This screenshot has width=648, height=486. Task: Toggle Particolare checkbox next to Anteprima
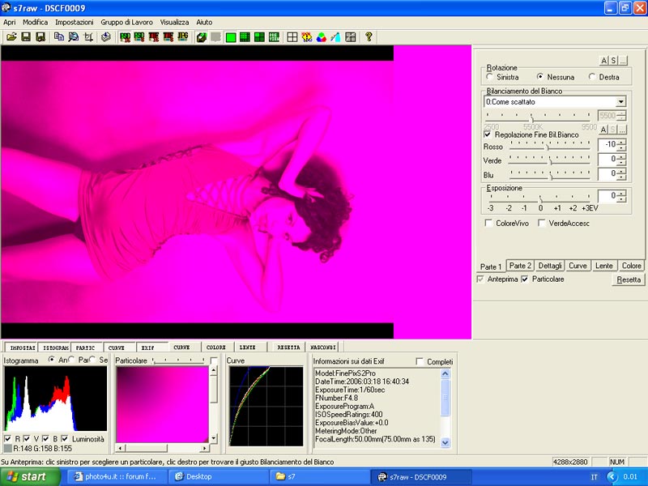pos(525,279)
